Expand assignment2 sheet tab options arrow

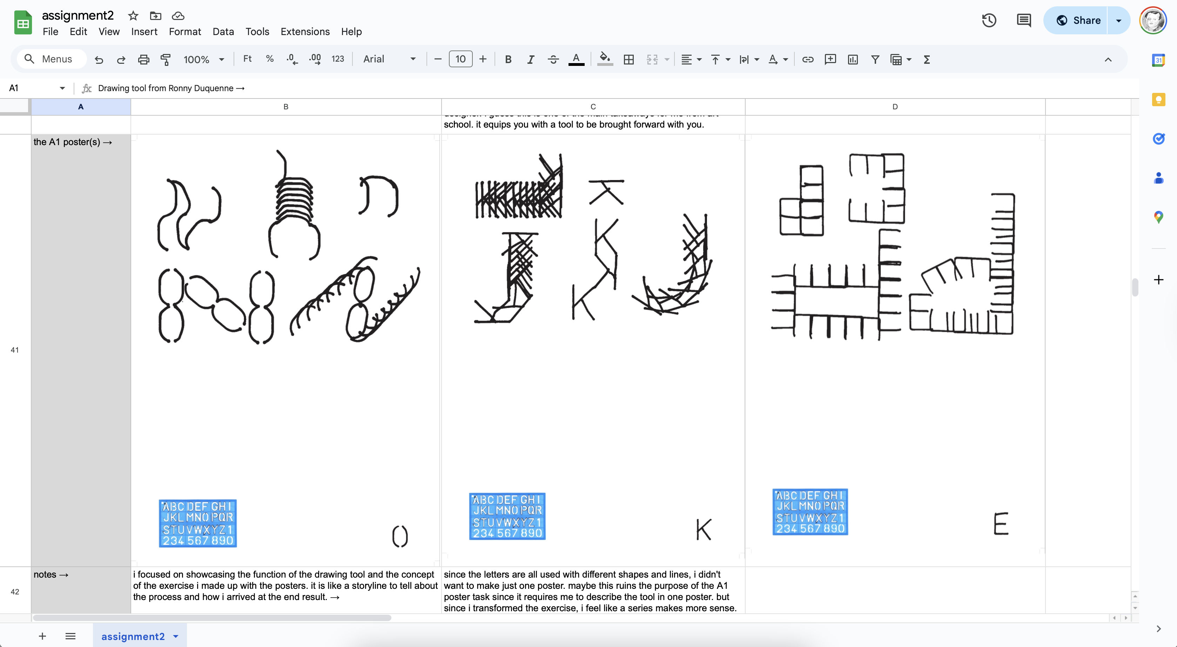pyautogui.click(x=176, y=636)
